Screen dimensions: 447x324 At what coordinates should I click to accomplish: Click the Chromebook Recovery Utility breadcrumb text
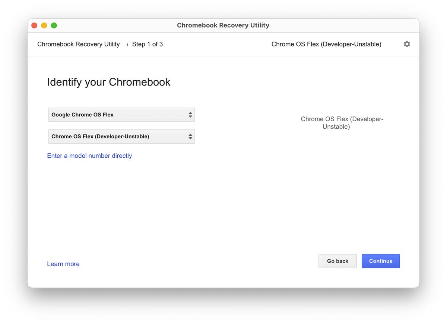(79, 44)
